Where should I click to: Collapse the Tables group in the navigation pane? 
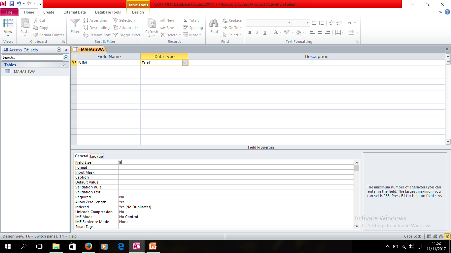point(63,65)
